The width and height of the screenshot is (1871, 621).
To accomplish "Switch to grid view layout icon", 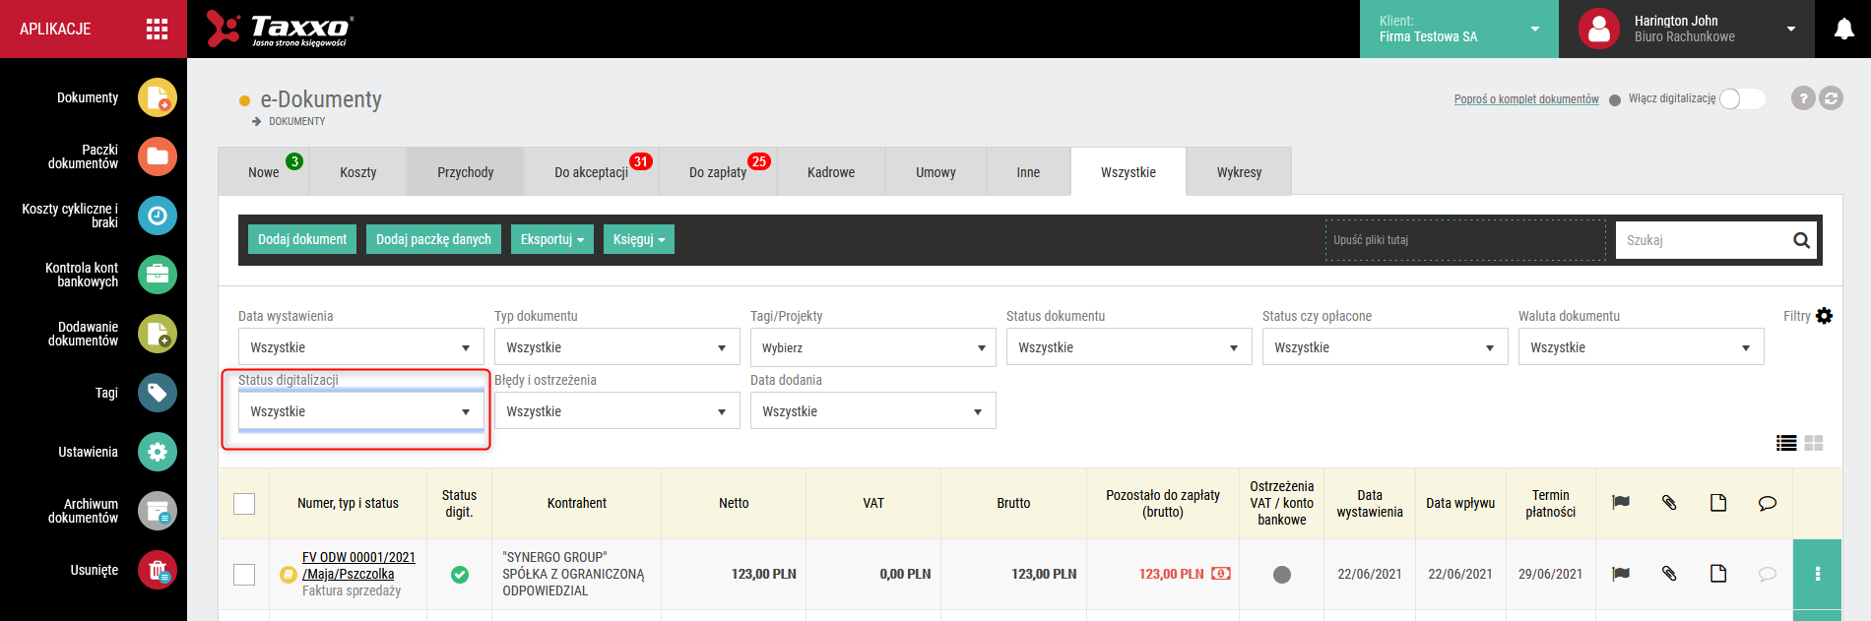I will (x=1814, y=443).
